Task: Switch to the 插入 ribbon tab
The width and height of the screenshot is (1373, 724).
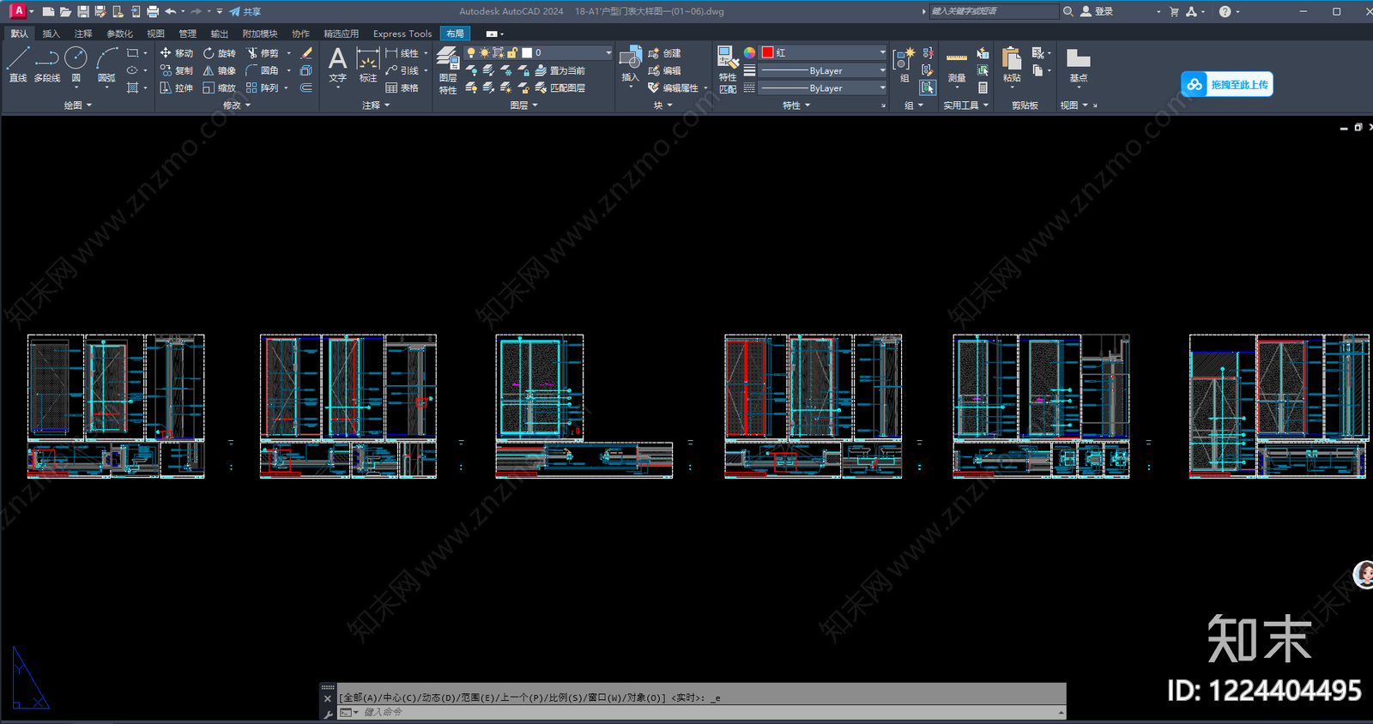Action: pyautogui.click(x=51, y=33)
